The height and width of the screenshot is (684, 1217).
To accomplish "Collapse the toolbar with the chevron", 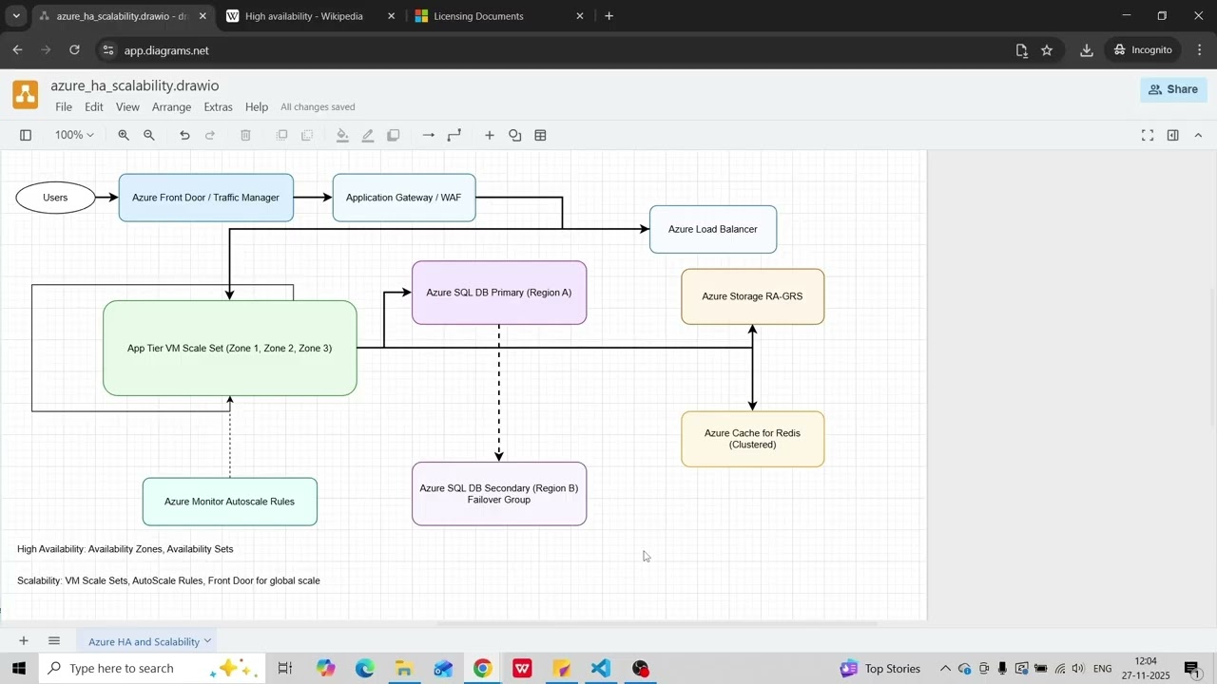I will click(x=1198, y=136).
